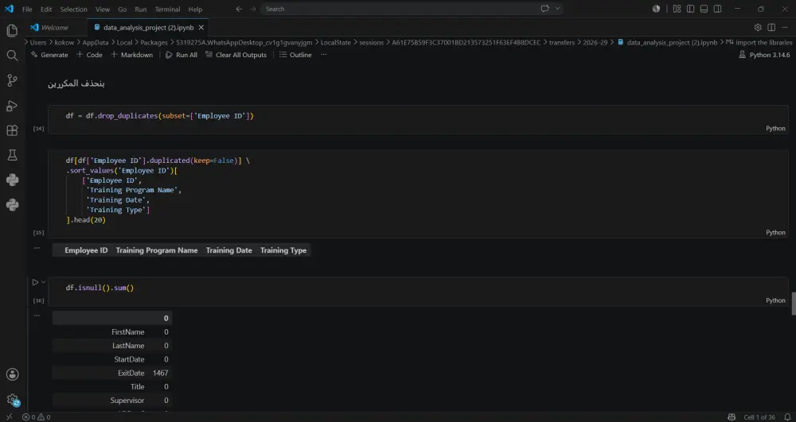This screenshot has width=796, height=422.
Task: Click the df.drop_duplicates code cell
Action: [419, 119]
